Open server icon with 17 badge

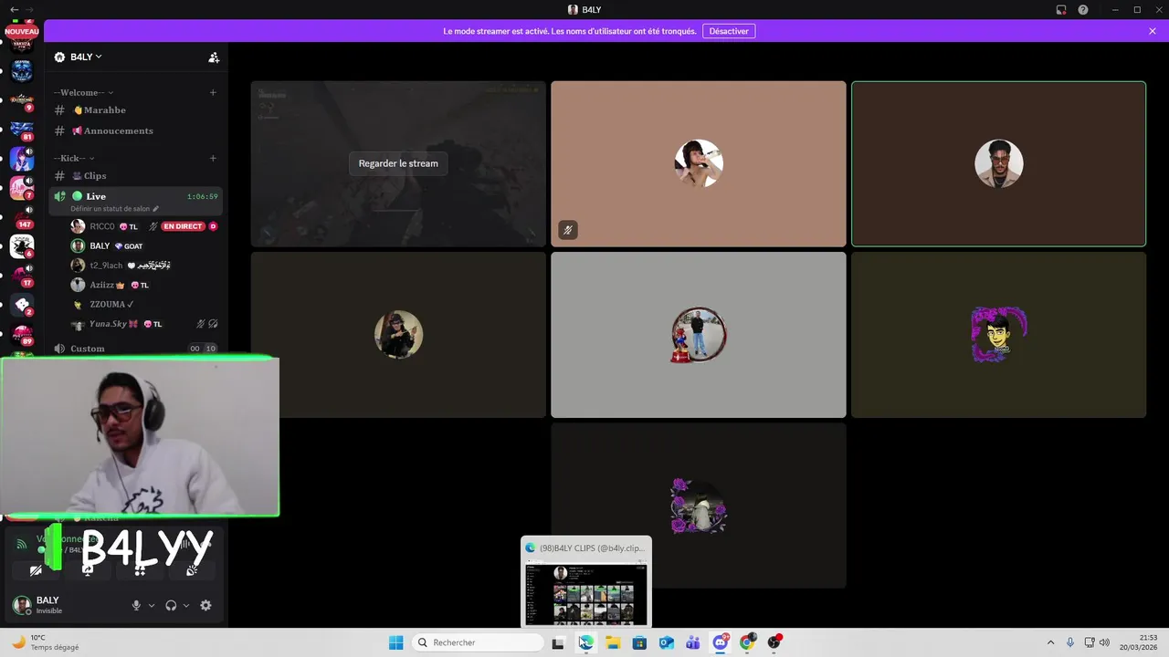pos(22,275)
